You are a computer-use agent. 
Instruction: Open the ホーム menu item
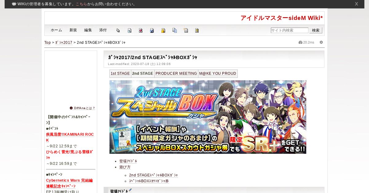[56, 30]
